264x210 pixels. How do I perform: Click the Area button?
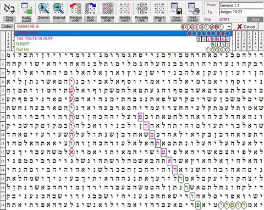255,19
